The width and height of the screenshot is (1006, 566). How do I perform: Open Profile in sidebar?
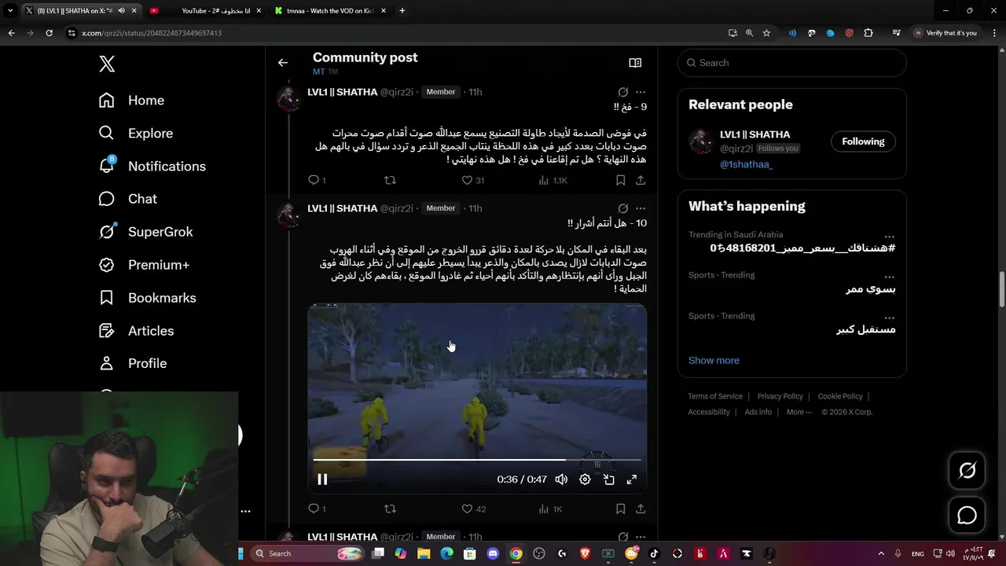(x=132, y=364)
